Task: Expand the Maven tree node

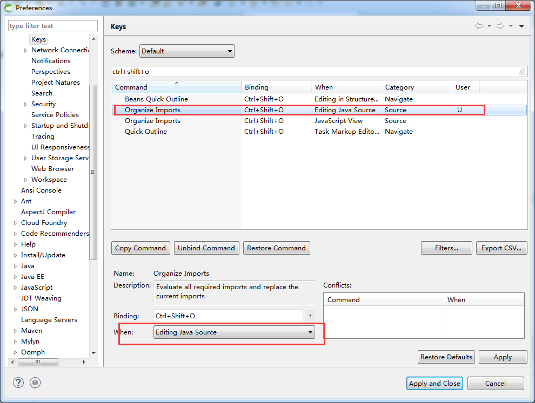Action: click(x=15, y=331)
